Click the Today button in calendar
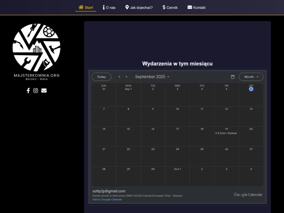 coord(102,77)
